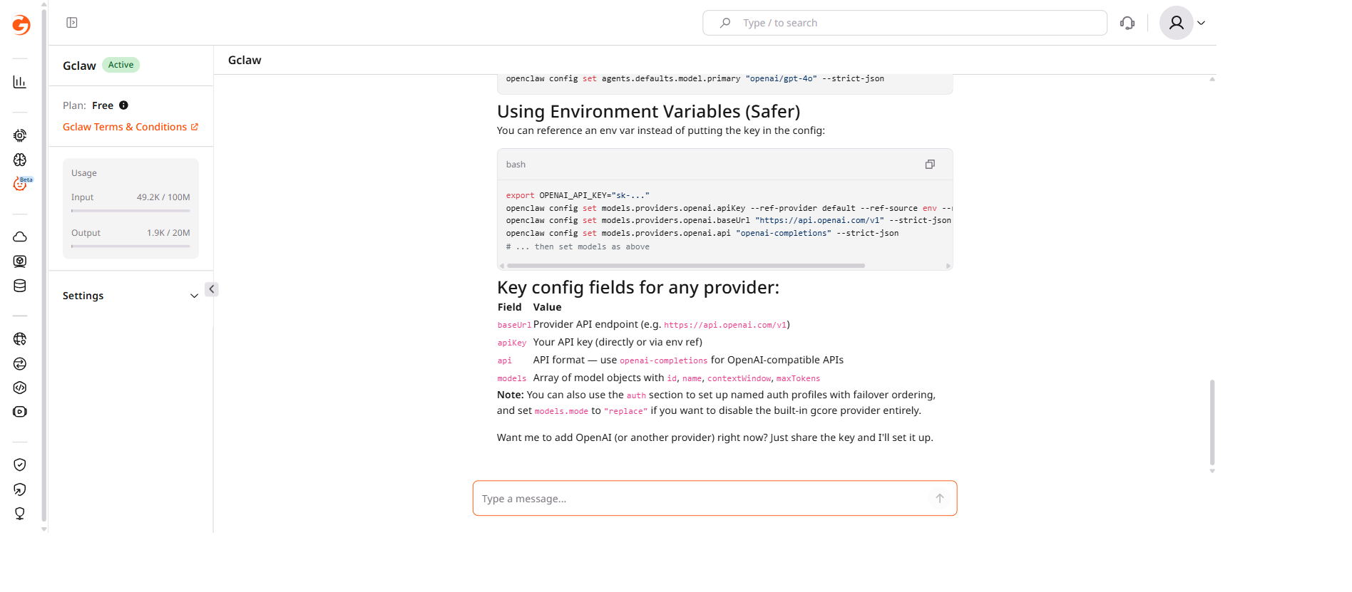The width and height of the screenshot is (1352, 592).
Task: Click the baseUrl field name
Action: click(x=514, y=325)
